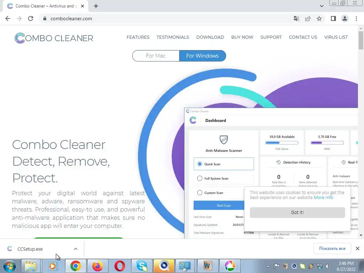Click the CCSetup.exe download file icon
Screen dimensions: 364x273
10,249
